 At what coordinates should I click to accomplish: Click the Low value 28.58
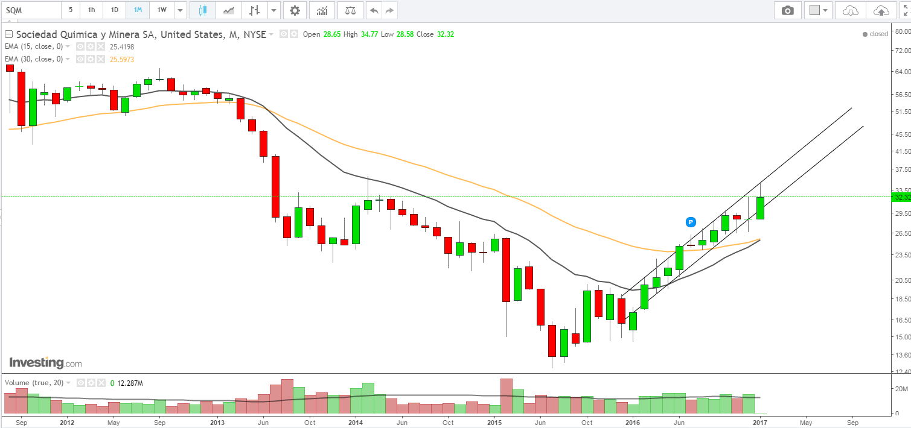(404, 34)
